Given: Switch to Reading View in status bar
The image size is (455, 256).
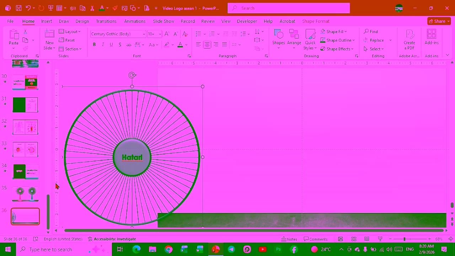Looking at the screenshot, I should pyautogui.click(x=367, y=239).
